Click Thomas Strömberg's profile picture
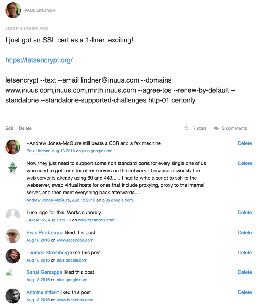 [13, 256]
